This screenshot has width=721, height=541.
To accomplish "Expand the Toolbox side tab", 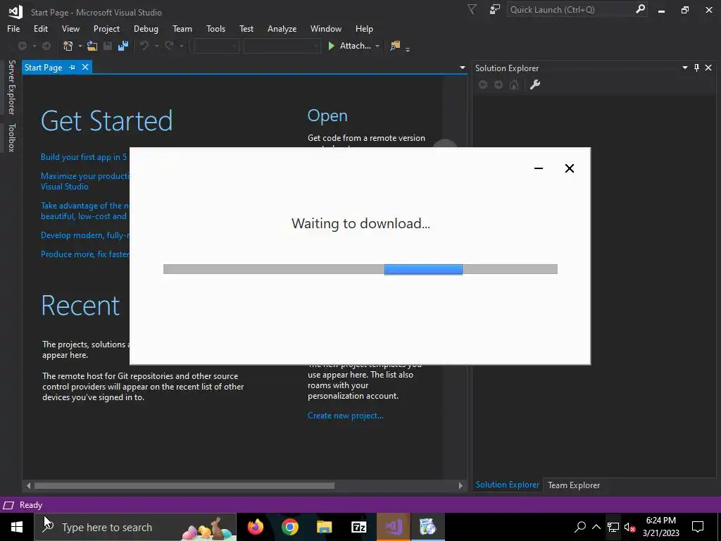I will point(11,137).
